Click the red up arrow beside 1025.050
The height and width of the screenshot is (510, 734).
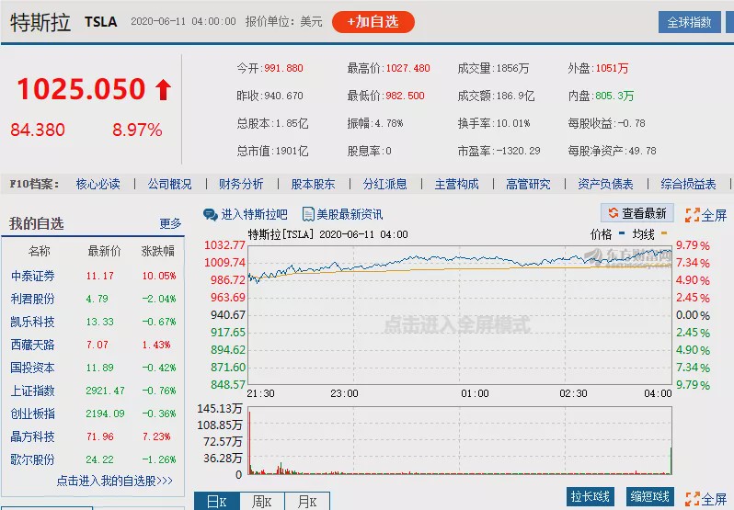point(164,89)
